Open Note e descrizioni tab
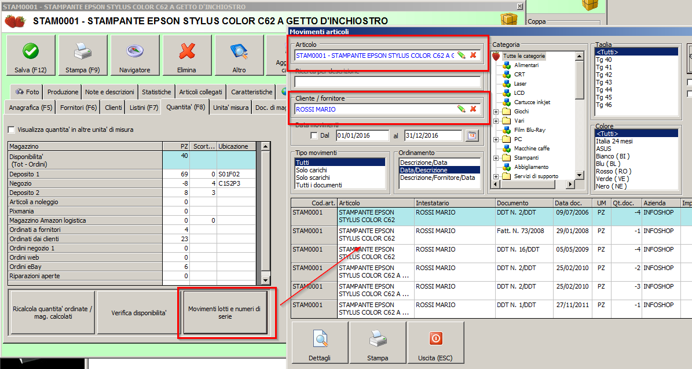Viewport: 692px width, 369px height. click(x=109, y=92)
